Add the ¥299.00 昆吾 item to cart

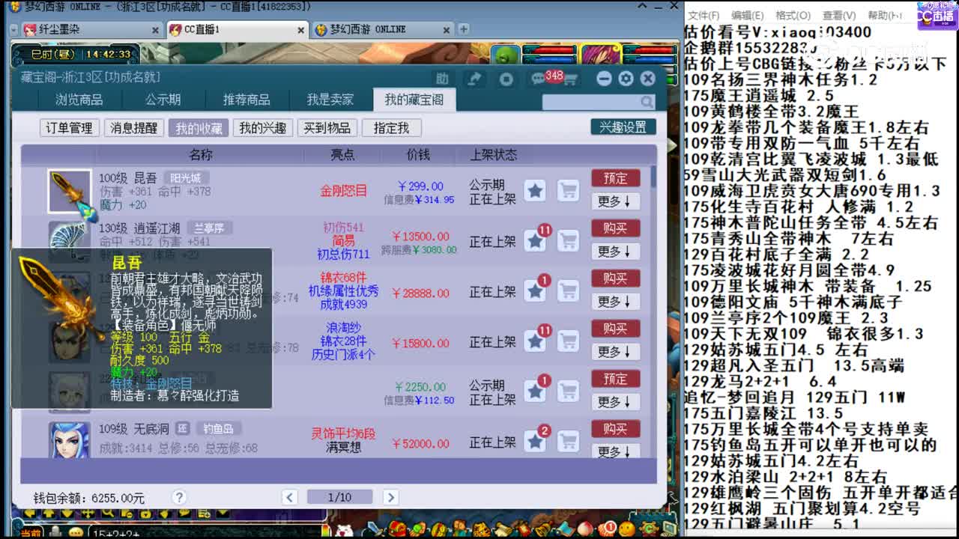click(x=568, y=191)
